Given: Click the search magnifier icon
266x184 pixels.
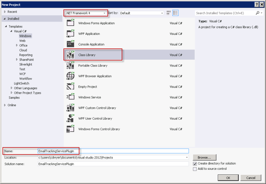Looking at the screenshot, I should [257, 13].
